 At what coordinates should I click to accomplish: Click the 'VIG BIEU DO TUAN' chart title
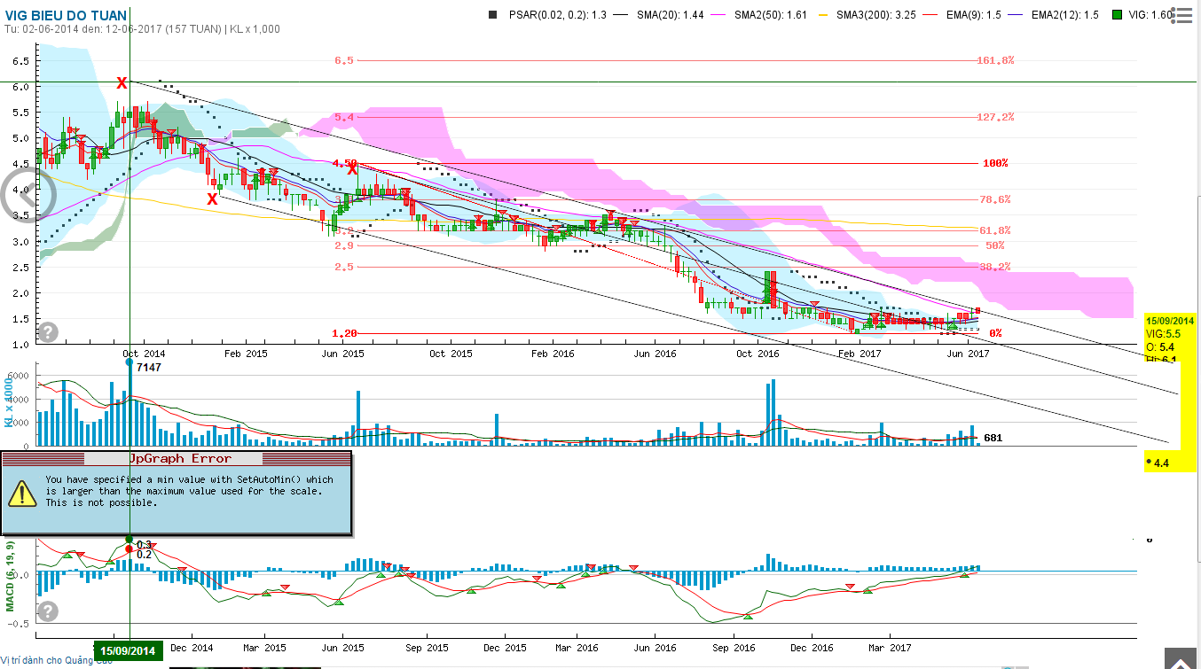(66, 15)
